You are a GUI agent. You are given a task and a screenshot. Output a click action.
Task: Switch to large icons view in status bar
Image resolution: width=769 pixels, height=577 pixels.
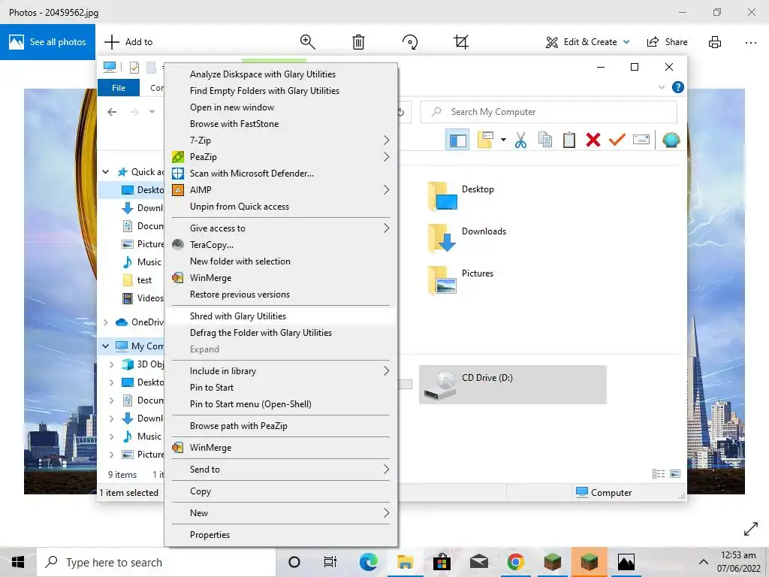(675, 473)
